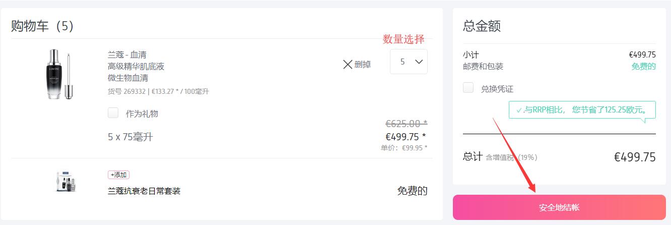Click the 购物车 (5) heading

[42, 26]
